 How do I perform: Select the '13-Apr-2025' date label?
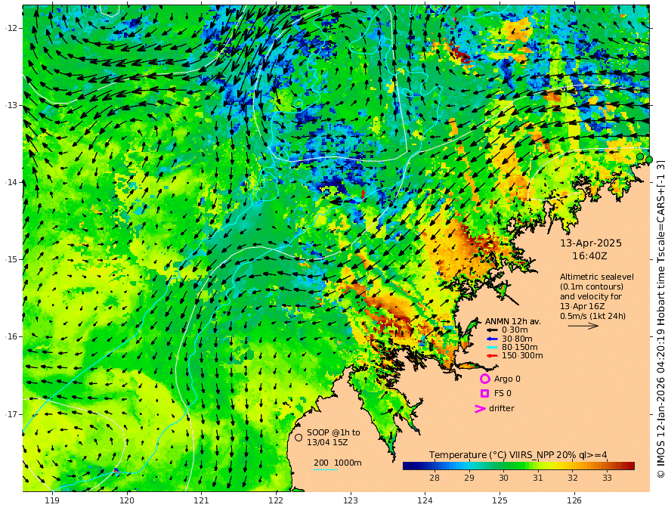(591, 243)
